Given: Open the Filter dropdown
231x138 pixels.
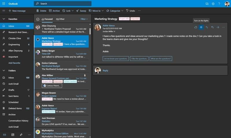Looking at the screenshot, I should pyautogui.click(x=84, y=19).
